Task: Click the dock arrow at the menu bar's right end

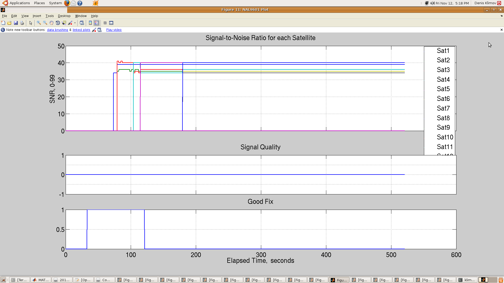Action: (502, 16)
